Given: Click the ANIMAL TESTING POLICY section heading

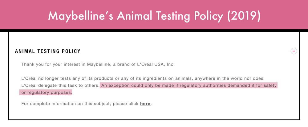Looking at the screenshot, I should [x=48, y=51].
